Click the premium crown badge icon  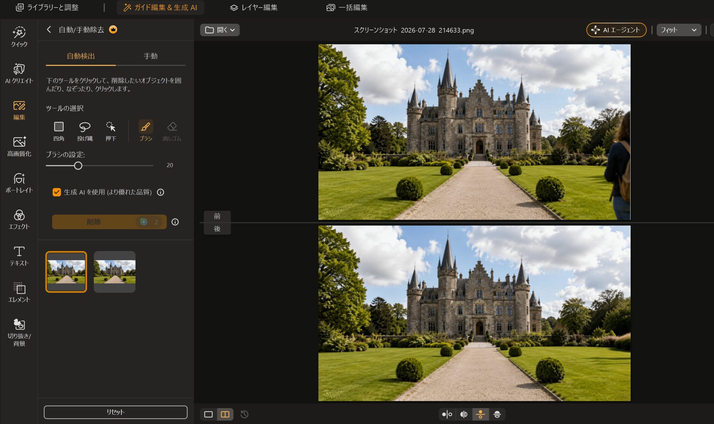[x=113, y=30]
